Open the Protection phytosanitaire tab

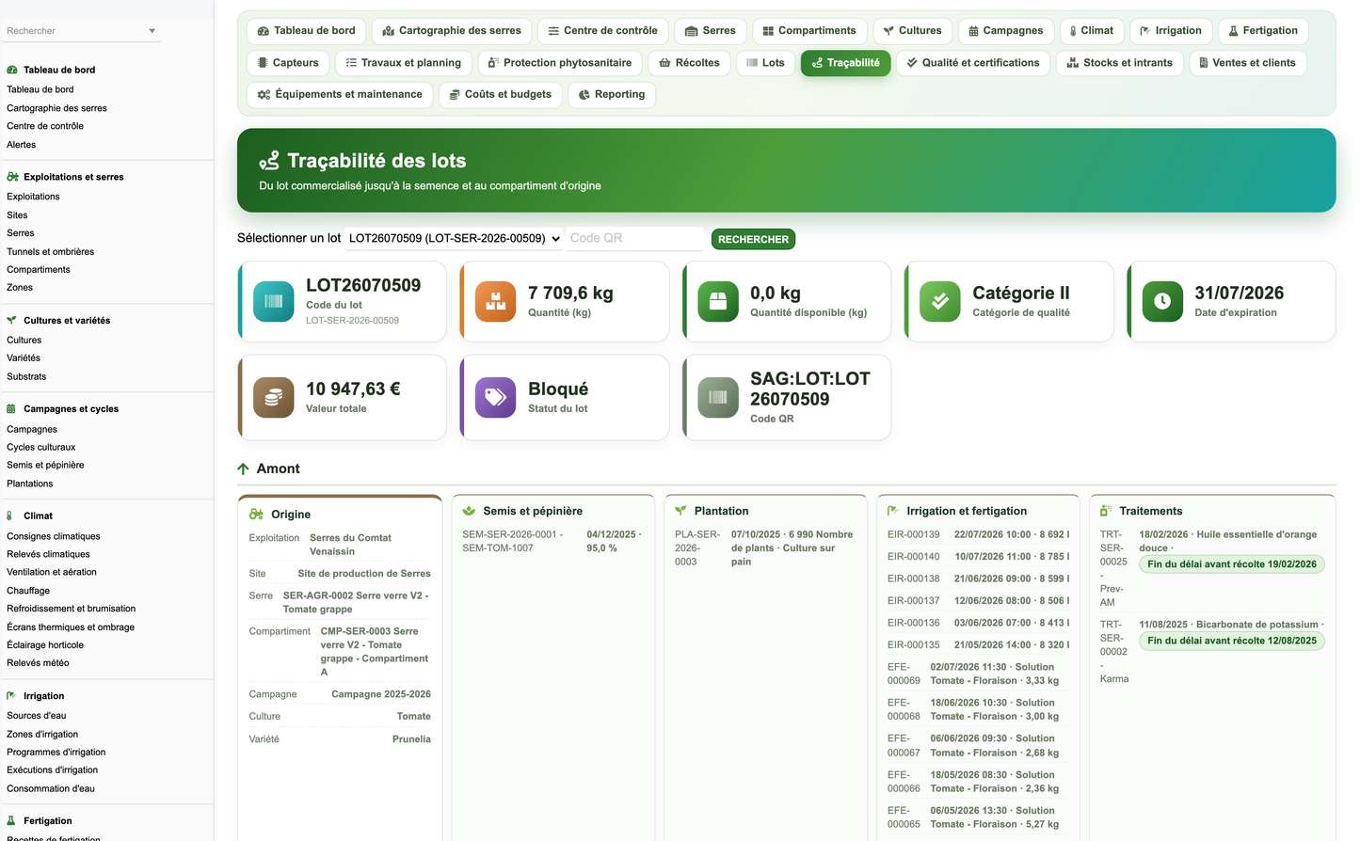coord(560,63)
